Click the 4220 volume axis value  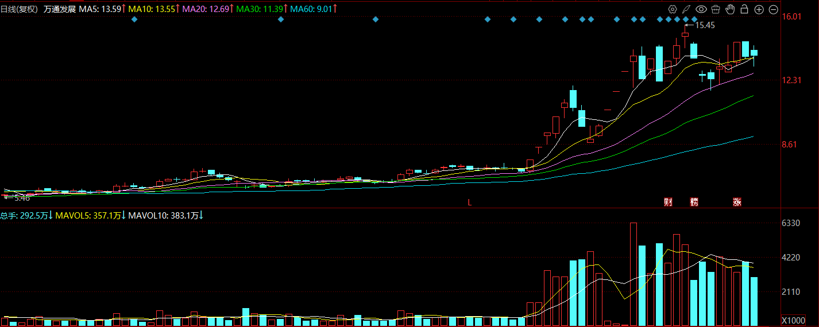[x=791, y=258]
